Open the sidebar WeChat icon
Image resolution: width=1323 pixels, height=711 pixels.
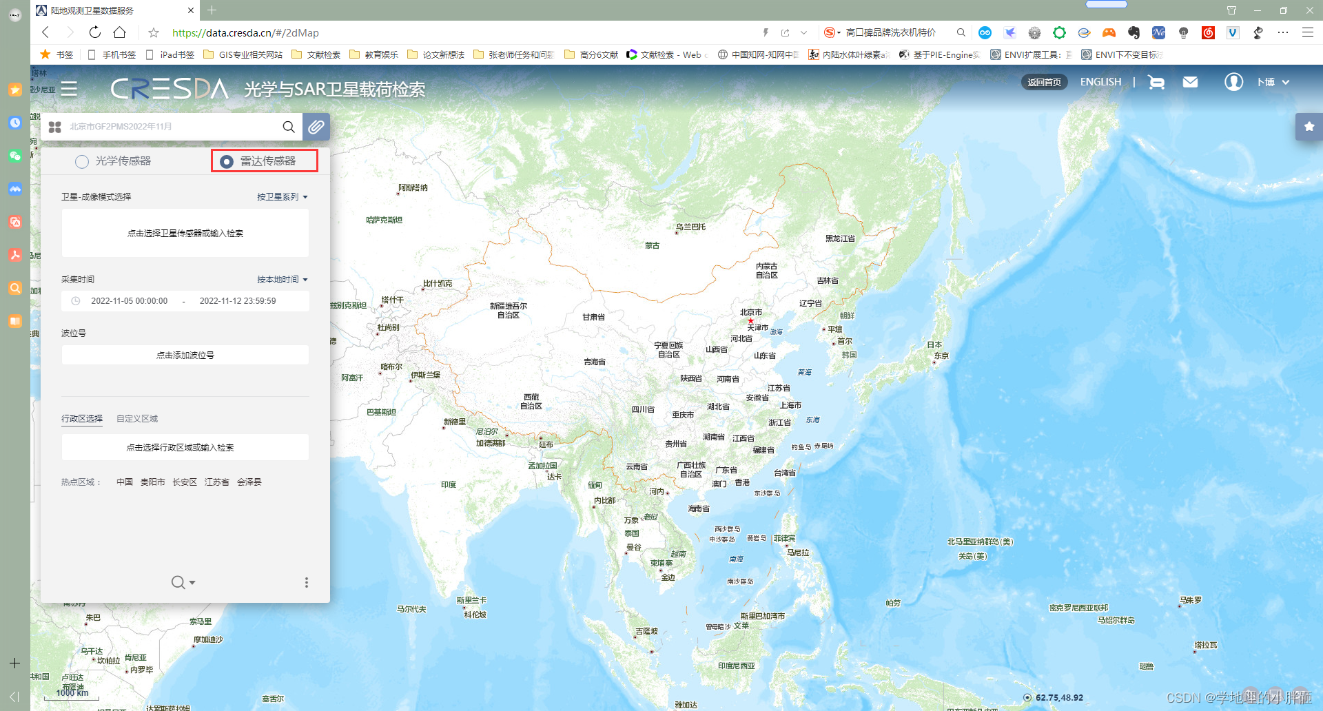coord(15,156)
